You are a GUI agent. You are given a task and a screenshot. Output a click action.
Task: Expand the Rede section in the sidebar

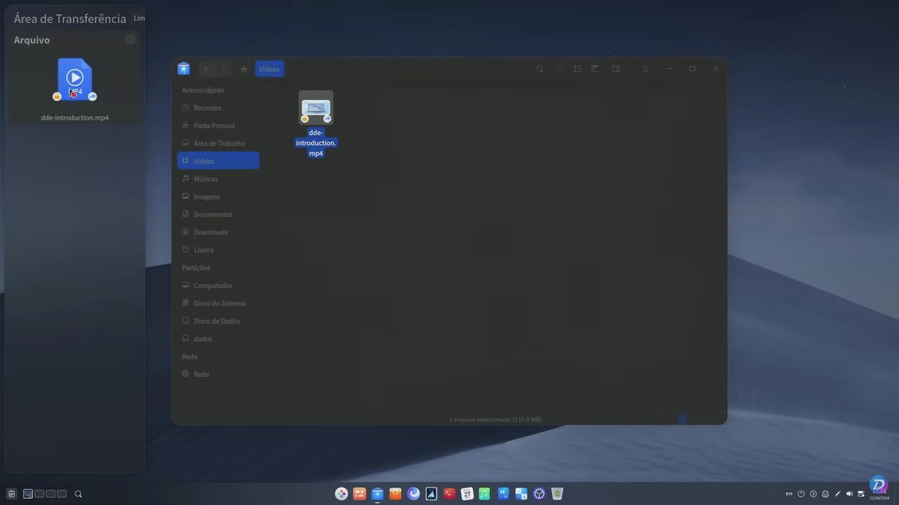point(189,357)
